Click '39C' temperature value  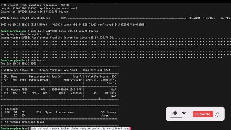point(15,93)
